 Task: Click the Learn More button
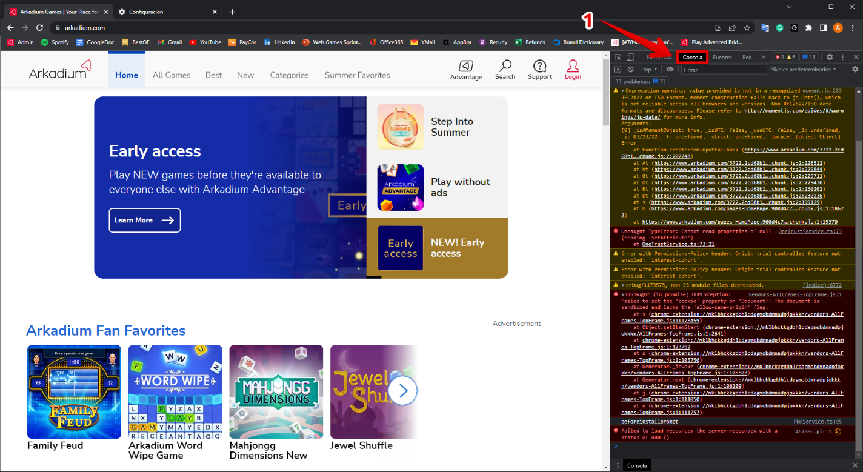point(144,220)
